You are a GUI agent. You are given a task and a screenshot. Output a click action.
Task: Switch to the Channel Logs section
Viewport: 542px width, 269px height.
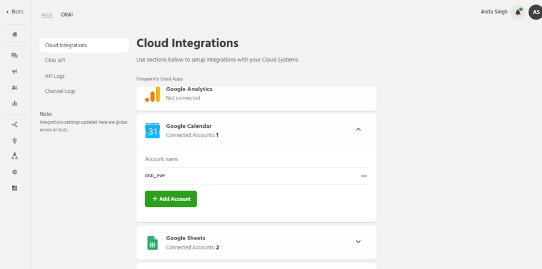coord(60,91)
